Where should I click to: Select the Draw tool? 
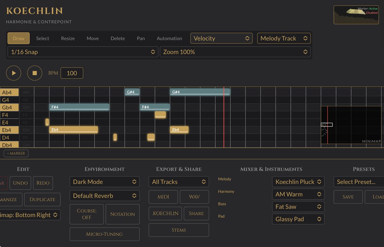pos(19,38)
